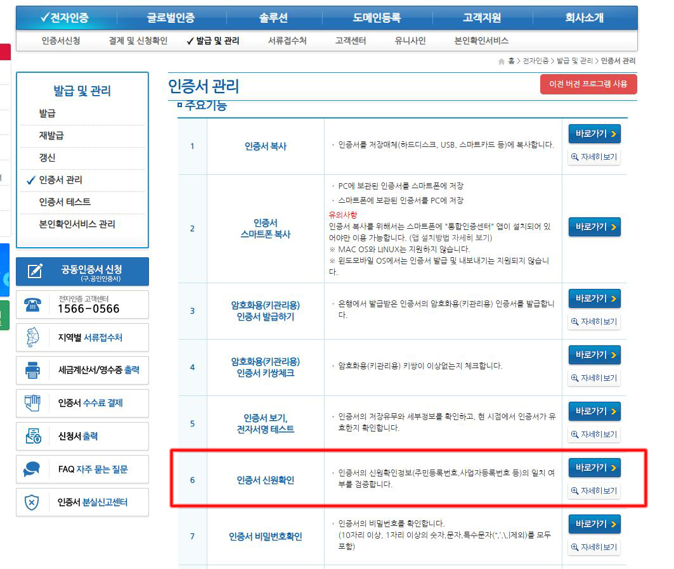Expand 자세히보기 for 인증서 비밀번호확인

pyautogui.click(x=594, y=547)
